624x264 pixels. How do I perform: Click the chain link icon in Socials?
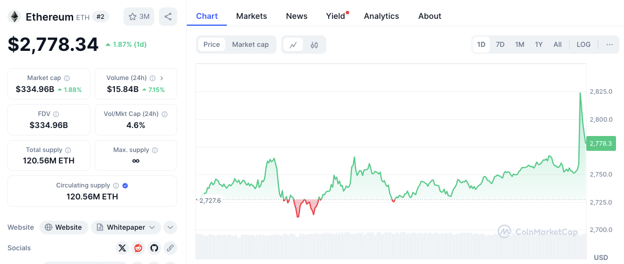pyautogui.click(x=170, y=248)
